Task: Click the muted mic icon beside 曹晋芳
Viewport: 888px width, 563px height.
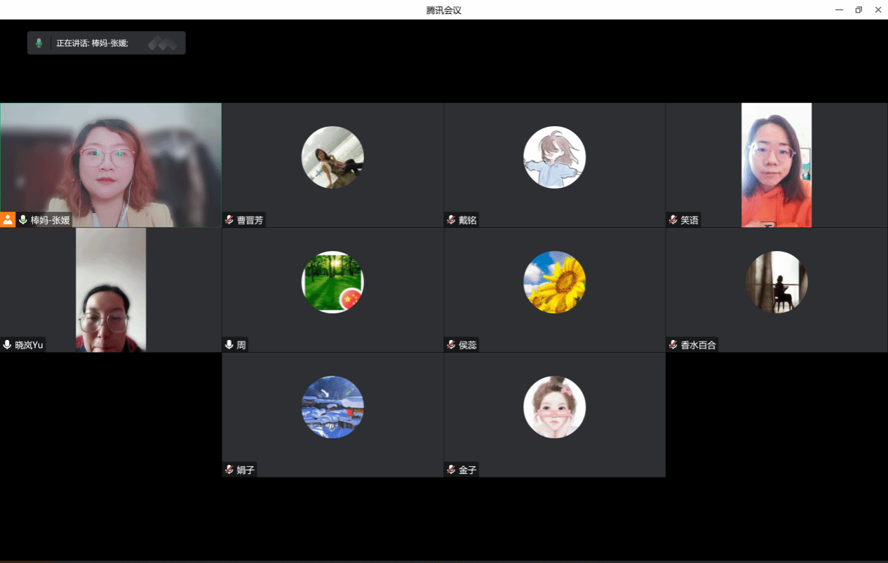Action: click(x=229, y=220)
